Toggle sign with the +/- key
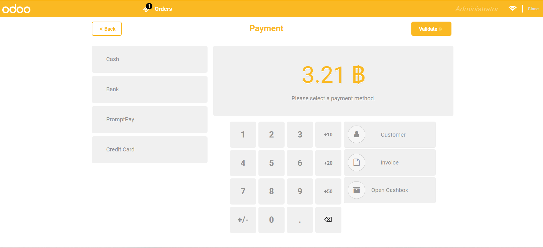 [x=243, y=220]
